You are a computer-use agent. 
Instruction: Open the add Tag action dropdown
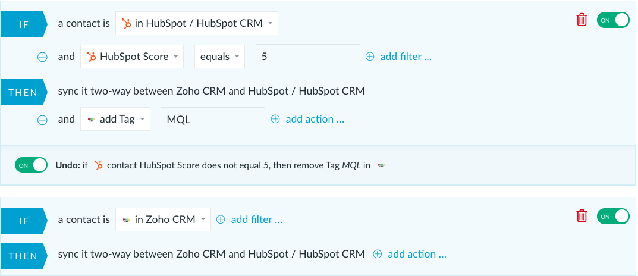coord(115,119)
